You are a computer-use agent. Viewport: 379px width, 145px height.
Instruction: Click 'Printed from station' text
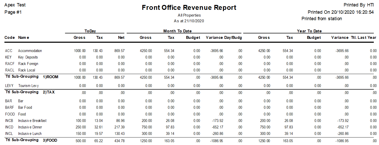[322, 19]
